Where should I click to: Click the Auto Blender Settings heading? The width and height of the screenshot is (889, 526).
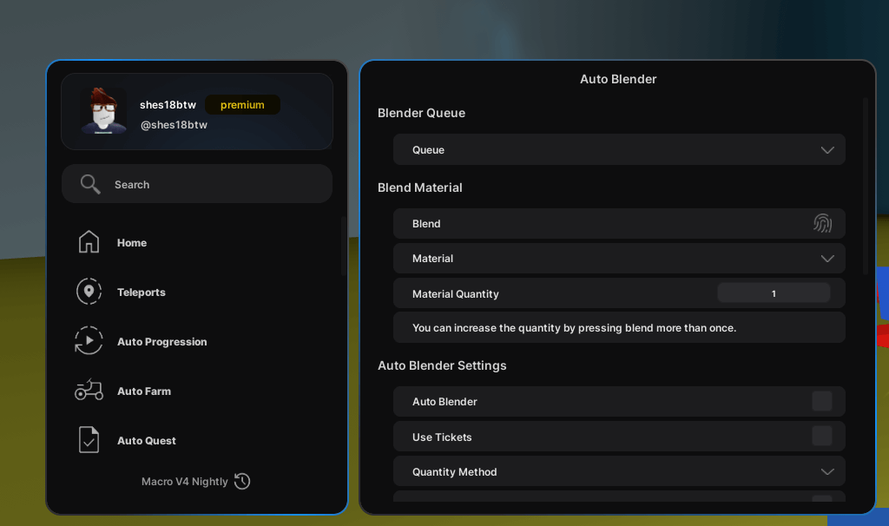442,365
